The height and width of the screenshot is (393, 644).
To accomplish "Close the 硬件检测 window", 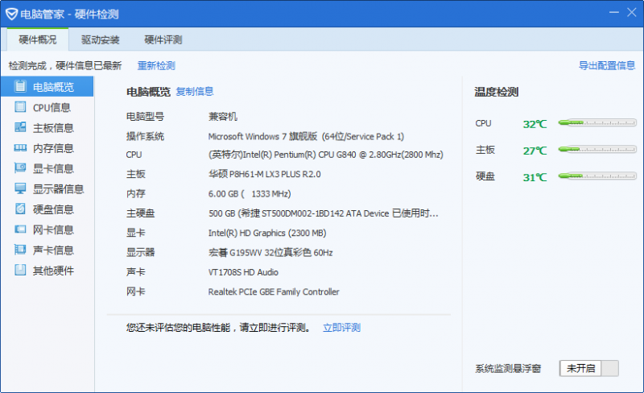I will [x=632, y=12].
